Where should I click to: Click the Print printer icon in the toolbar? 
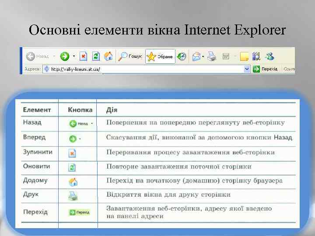[212, 56]
